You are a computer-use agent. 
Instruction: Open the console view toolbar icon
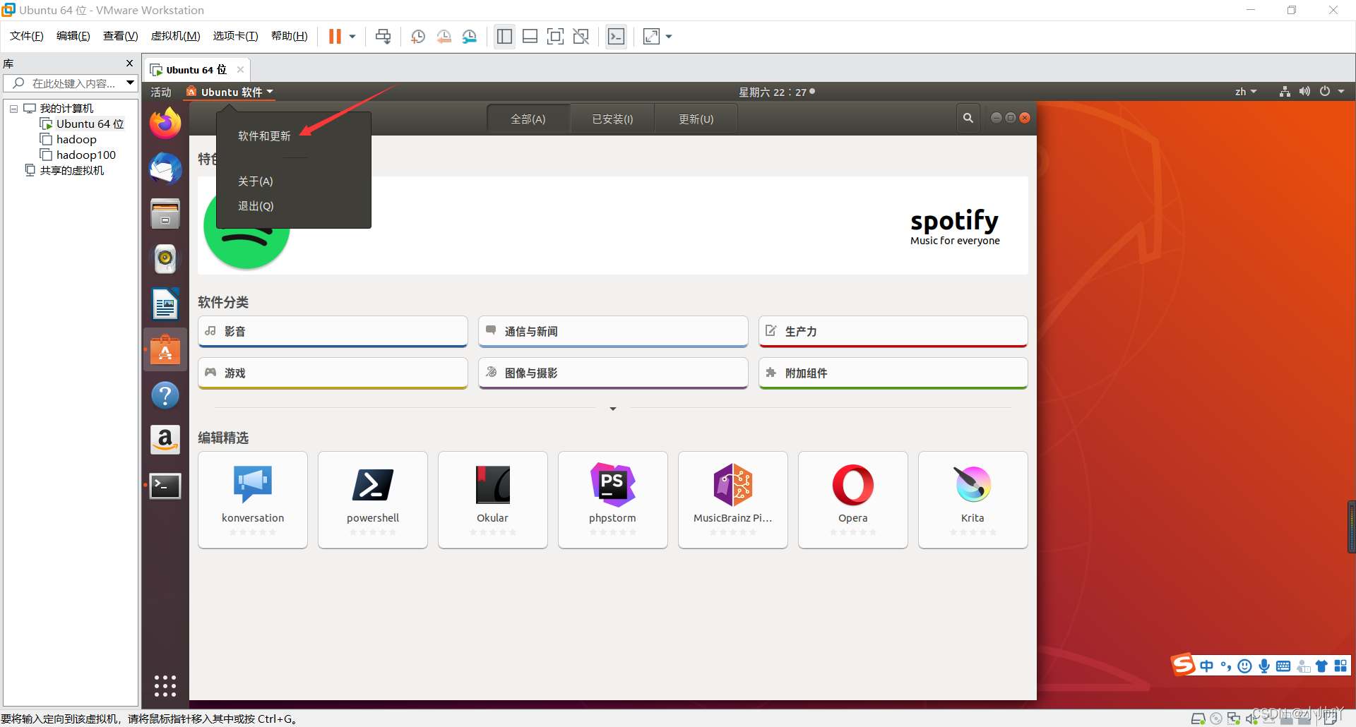click(x=616, y=37)
